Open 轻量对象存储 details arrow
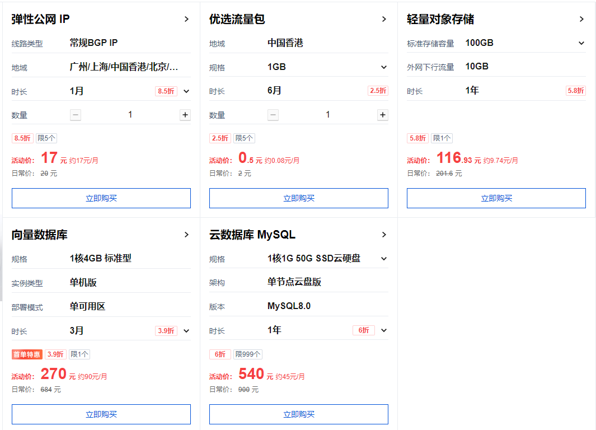This screenshot has height=430, width=596. (x=581, y=19)
